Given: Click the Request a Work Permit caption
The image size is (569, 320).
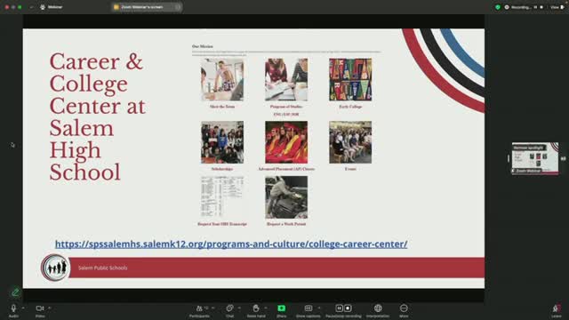Looking at the screenshot, I should 286,224.
